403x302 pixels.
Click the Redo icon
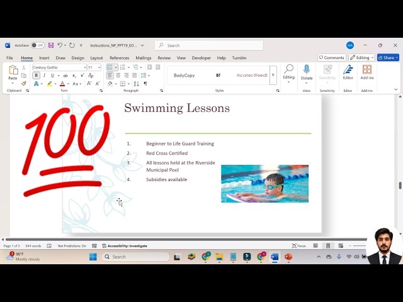(72, 45)
